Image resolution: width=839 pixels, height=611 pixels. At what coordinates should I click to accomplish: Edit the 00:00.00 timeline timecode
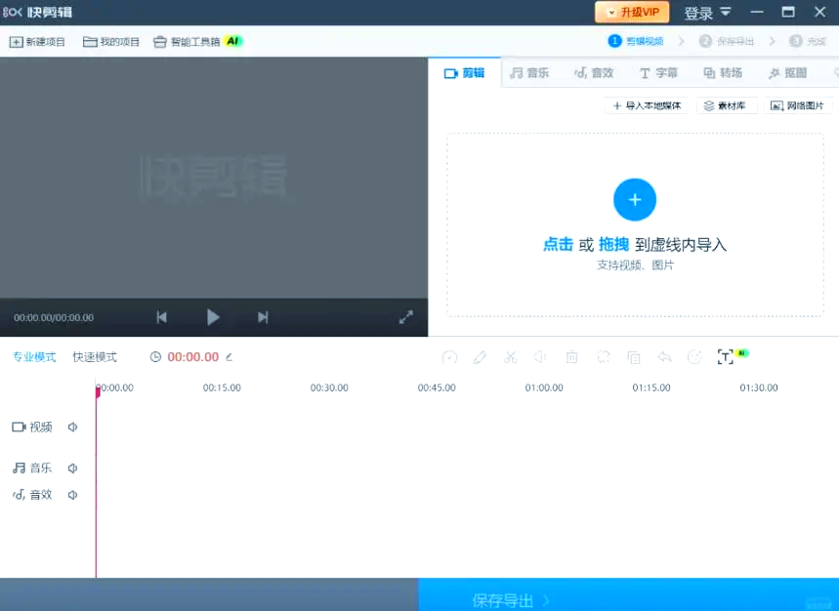[193, 357]
